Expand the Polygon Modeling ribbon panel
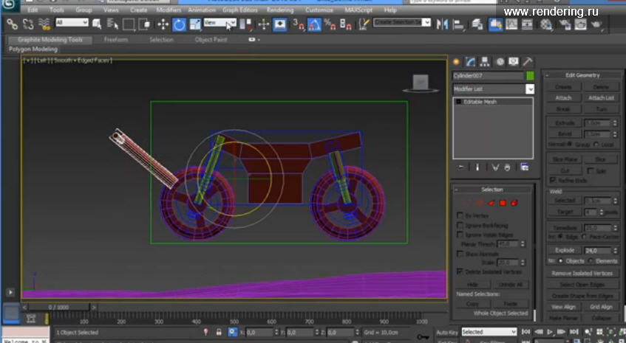 [x=33, y=49]
